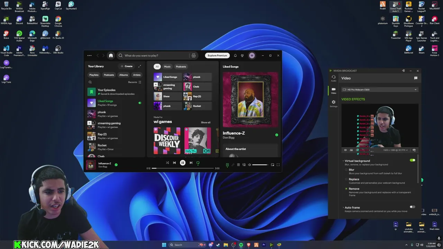Viewport: 443px width, 249px height.
Task: Go to previous track in Spotify
Action: 174,163
